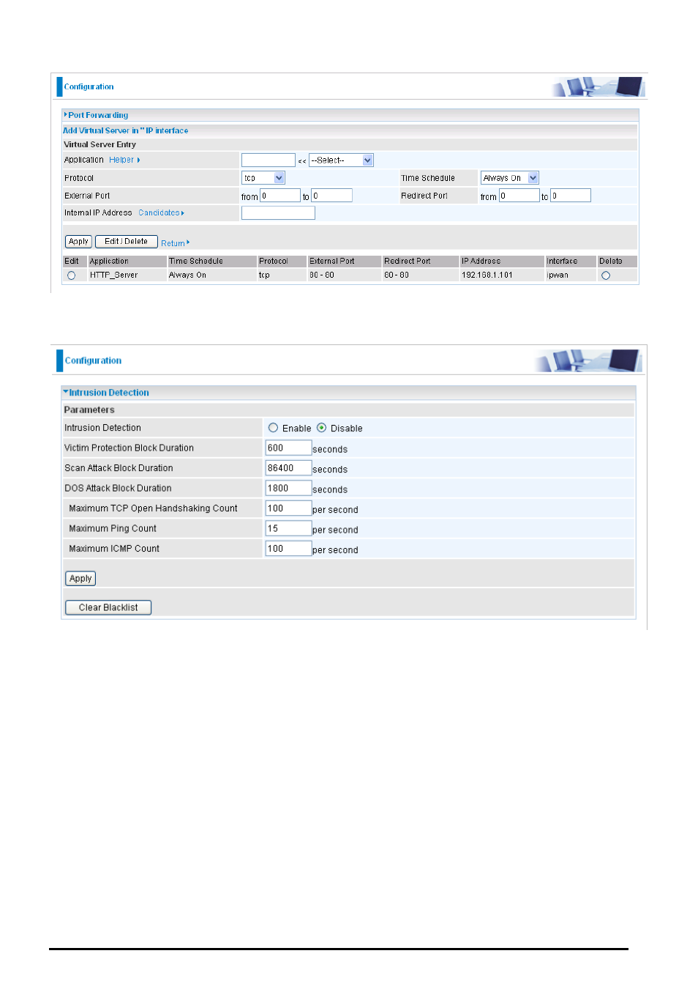The height and width of the screenshot is (989, 698).
Task: Open the Application Helper link
Action: click(124, 160)
